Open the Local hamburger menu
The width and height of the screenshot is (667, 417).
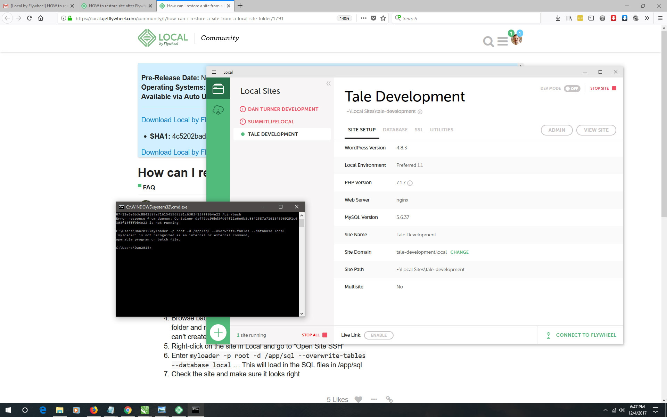coord(214,72)
